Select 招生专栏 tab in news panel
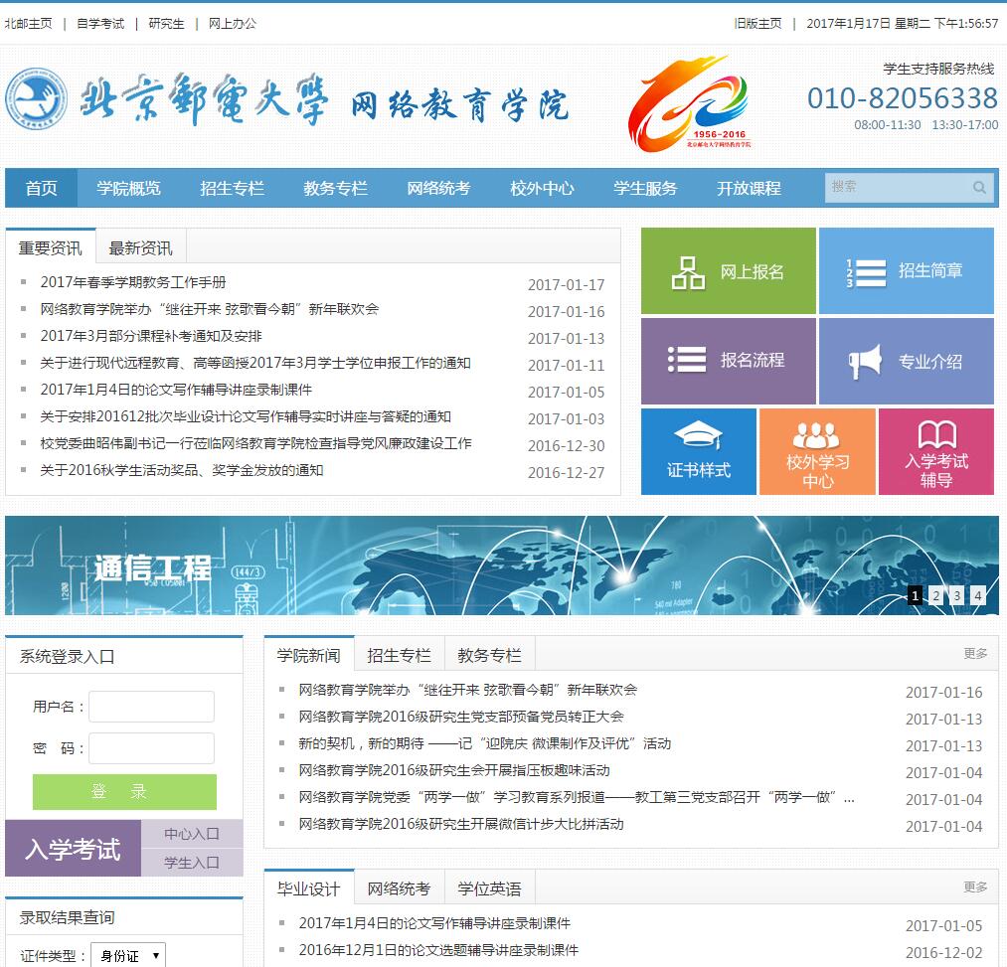 [x=399, y=655]
